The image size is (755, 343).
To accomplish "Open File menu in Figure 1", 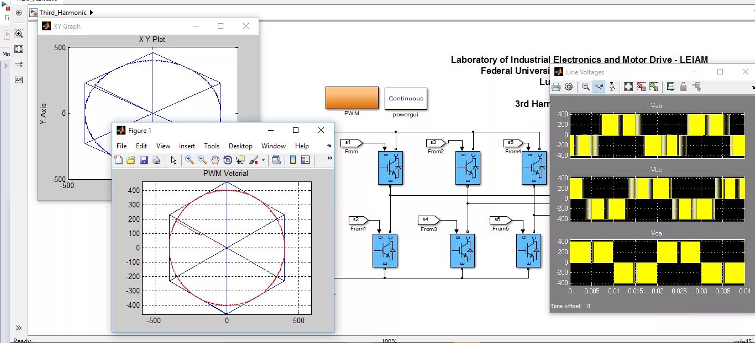I will coord(122,146).
